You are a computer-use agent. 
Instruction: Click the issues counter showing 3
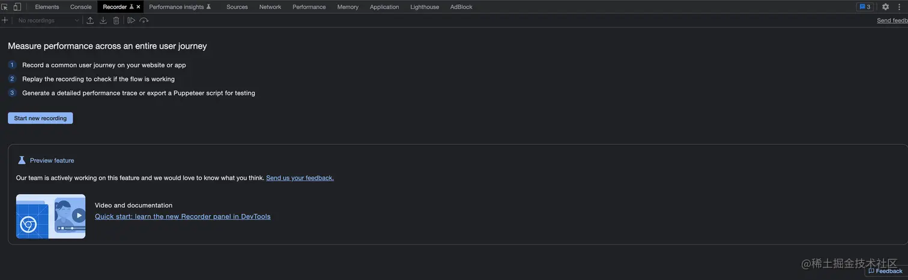pos(865,7)
